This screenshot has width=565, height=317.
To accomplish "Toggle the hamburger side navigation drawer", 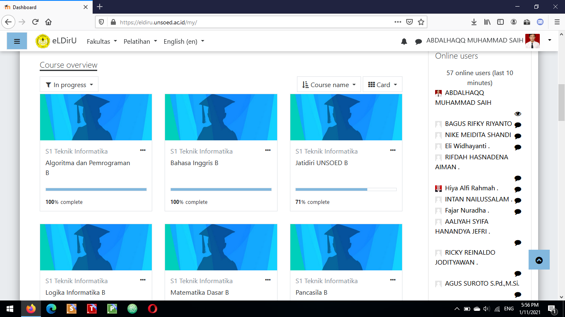I will pos(17,41).
